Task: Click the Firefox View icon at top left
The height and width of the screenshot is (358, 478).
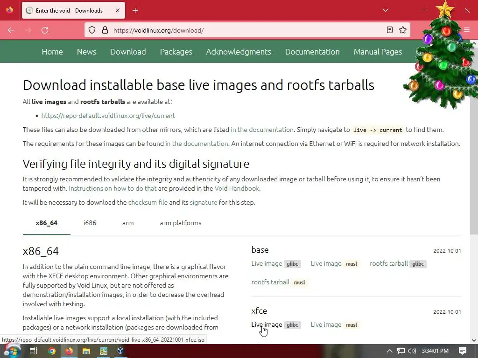Action: (x=9, y=10)
